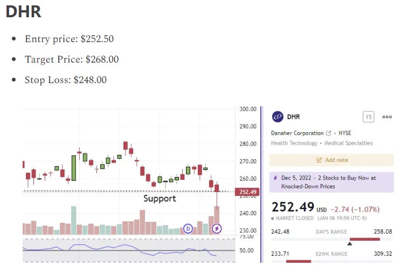Click the DHR page heading
Screen dimensions: 415x279
24,12
